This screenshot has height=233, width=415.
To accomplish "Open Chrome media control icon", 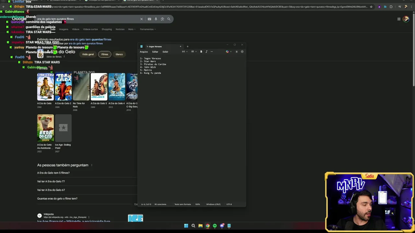I will tap(399, 6).
